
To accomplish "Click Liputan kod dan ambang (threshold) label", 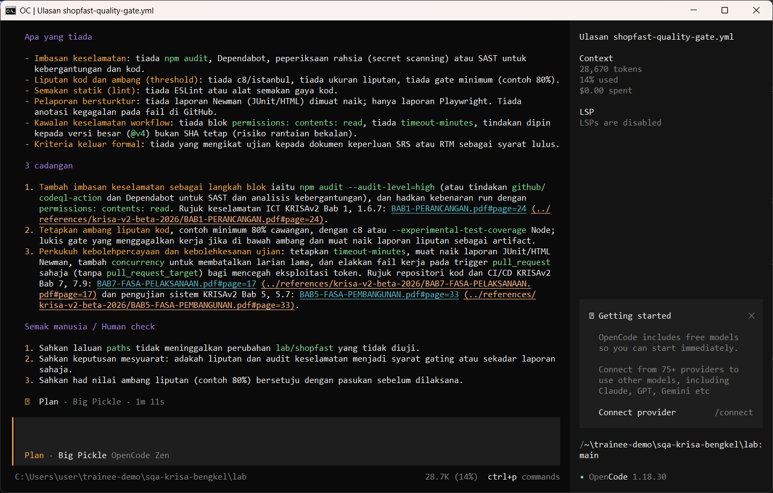I will pos(116,80).
